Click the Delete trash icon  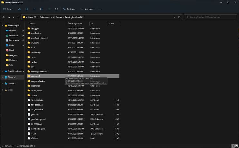point(56,9)
